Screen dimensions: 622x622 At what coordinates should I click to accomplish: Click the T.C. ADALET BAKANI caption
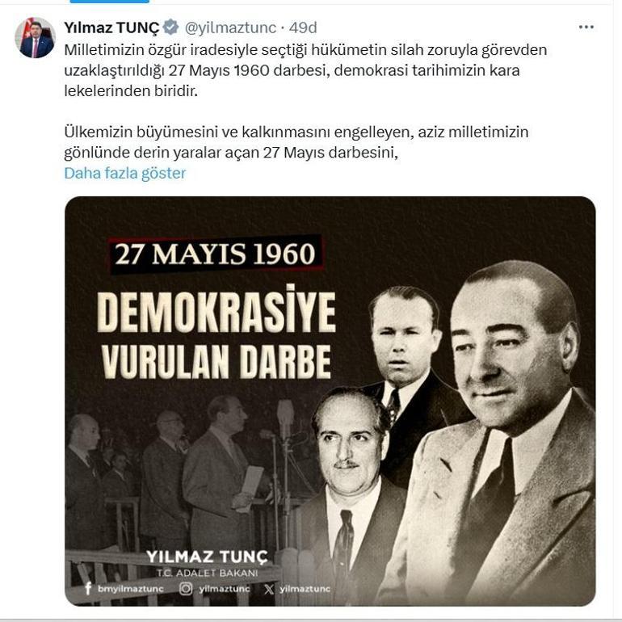point(207,573)
